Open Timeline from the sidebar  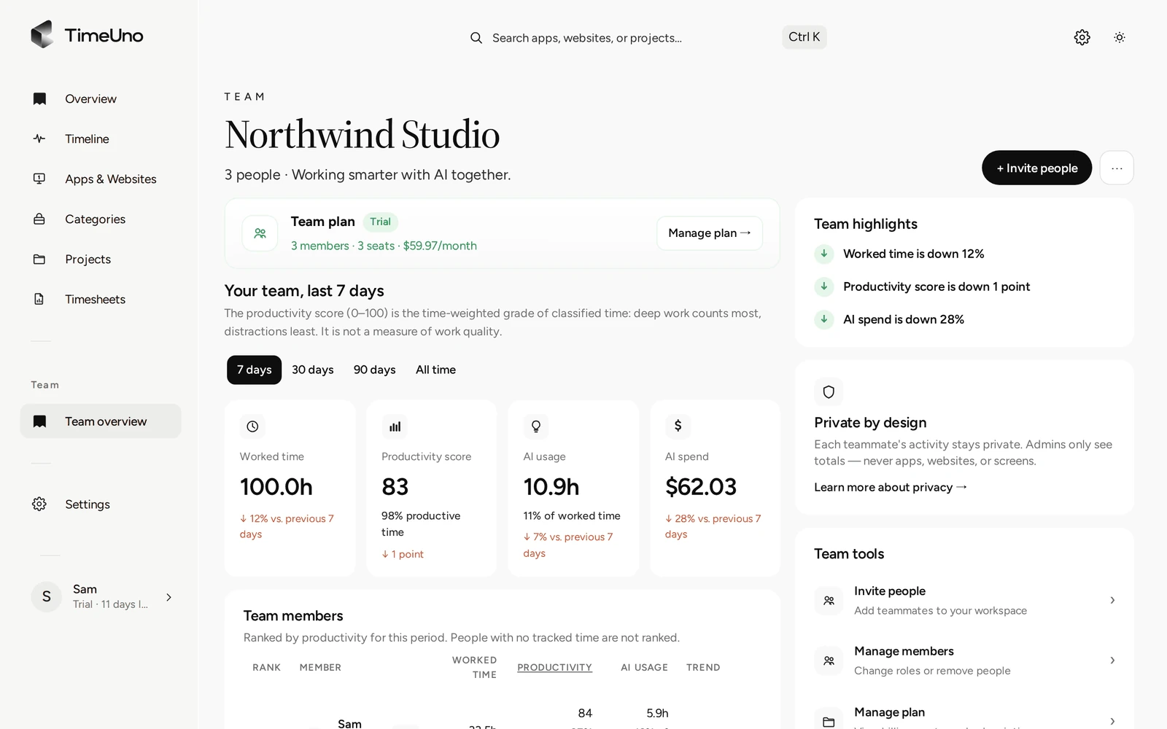coord(101,139)
